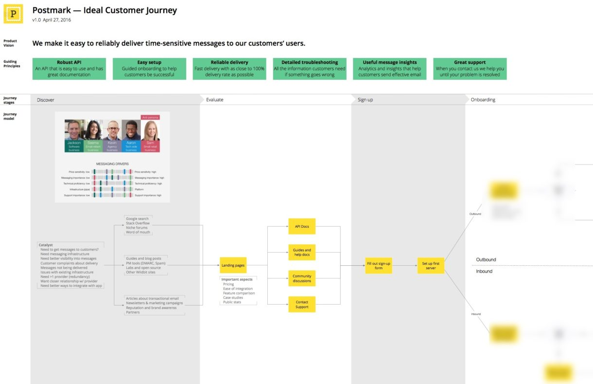Open the Onboarding stage header

483,100
